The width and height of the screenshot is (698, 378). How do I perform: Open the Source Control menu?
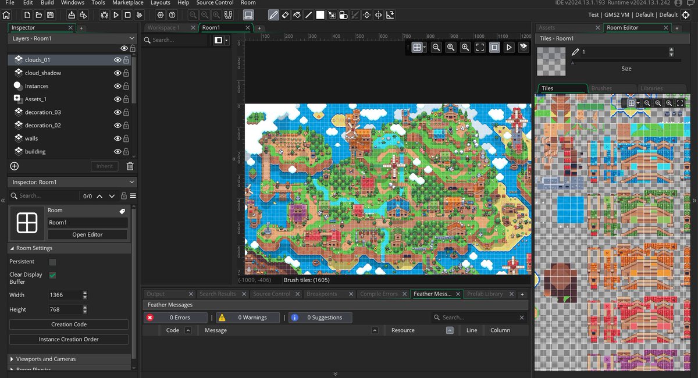(x=215, y=3)
